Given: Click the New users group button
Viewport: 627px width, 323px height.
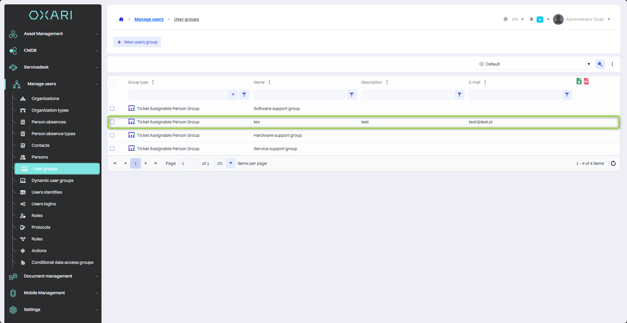Looking at the screenshot, I should tap(137, 42).
